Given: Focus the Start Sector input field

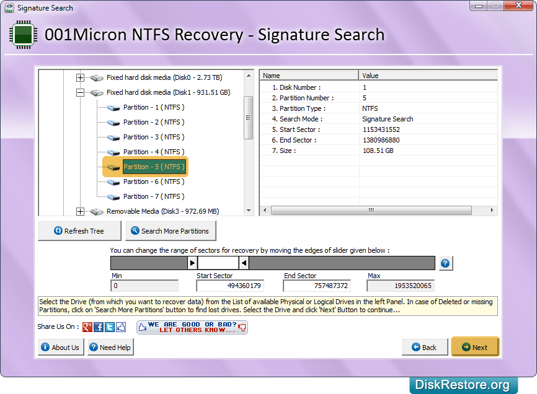Looking at the screenshot, I should tap(230, 286).
